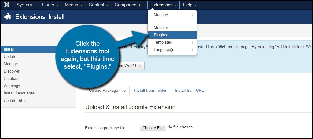Click the Extension package file label

(105, 128)
